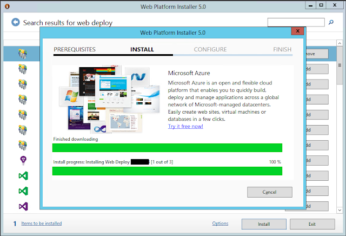Screen dimensions: 346x236
Task: Click the product icon in the highlighted row
Action: 23,54
